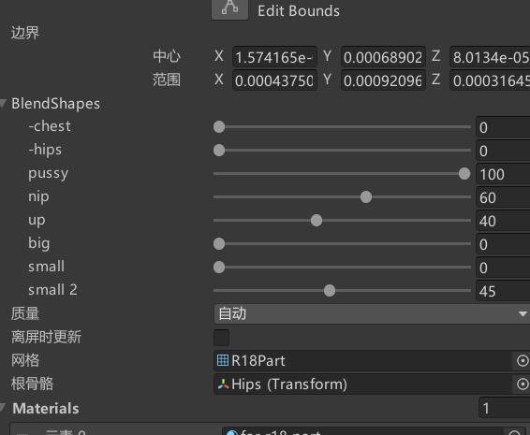Click the Materials count field showing 1
The width and height of the screenshot is (530, 435).
[505, 408]
